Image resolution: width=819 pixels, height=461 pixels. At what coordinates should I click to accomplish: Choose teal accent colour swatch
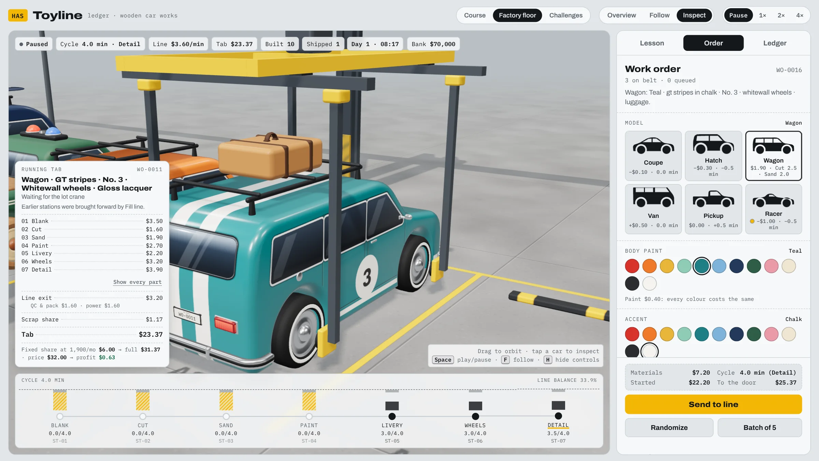702,334
